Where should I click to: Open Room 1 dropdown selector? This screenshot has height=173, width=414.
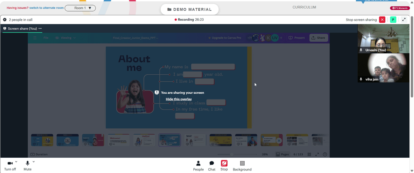[80, 8]
